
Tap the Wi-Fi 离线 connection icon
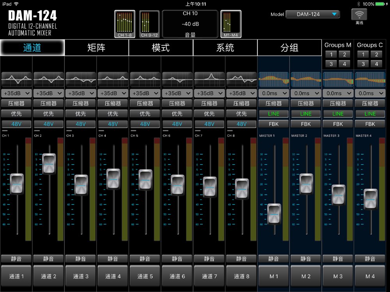click(359, 17)
